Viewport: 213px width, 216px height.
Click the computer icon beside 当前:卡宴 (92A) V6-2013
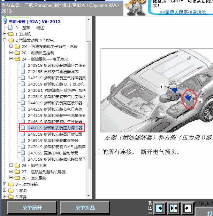click(5, 21)
